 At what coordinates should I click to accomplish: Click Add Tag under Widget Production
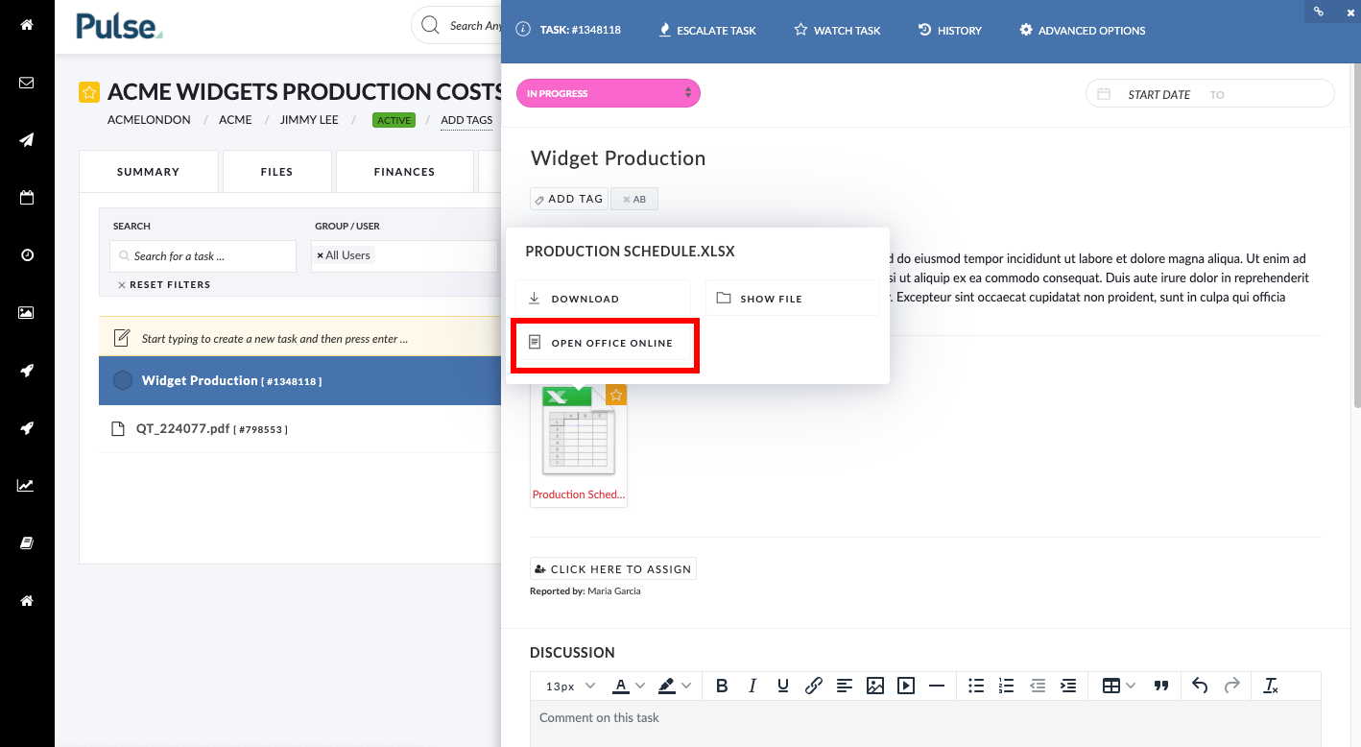[568, 199]
